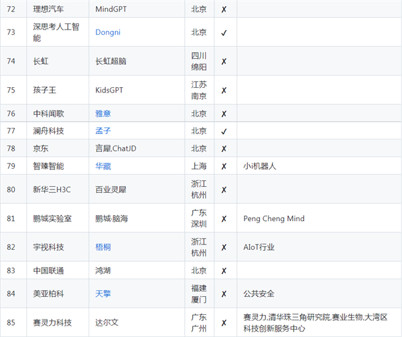Select the KidsGPT model name
Screen dimensions: 402x337
coord(109,90)
